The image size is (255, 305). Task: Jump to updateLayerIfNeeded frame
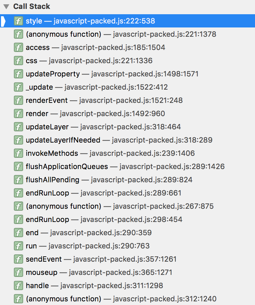pyautogui.click(x=119, y=140)
